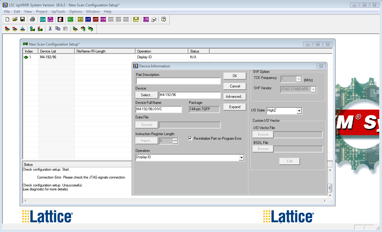
Task: Click the Part Description input field
Action: tap(178, 81)
